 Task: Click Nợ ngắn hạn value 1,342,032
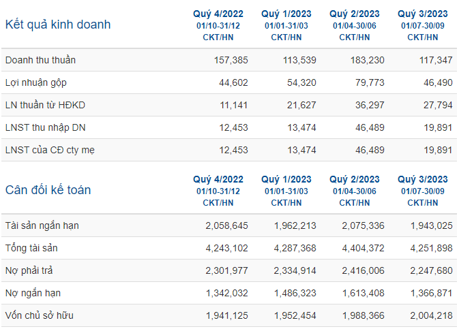click(x=227, y=294)
